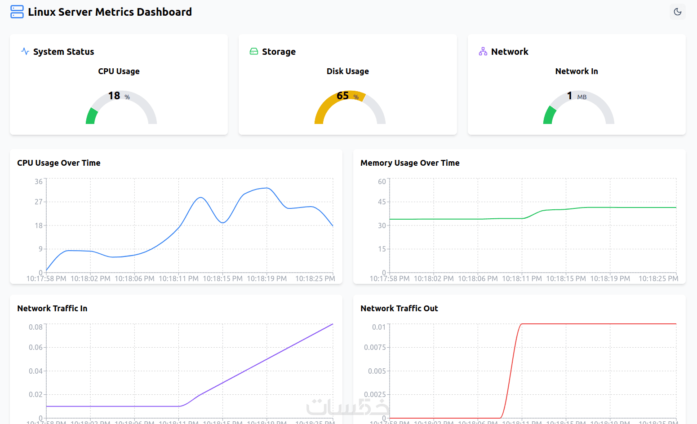Click the green CPU Usage gauge arc
The height and width of the screenshot is (424, 697).
pos(92,116)
